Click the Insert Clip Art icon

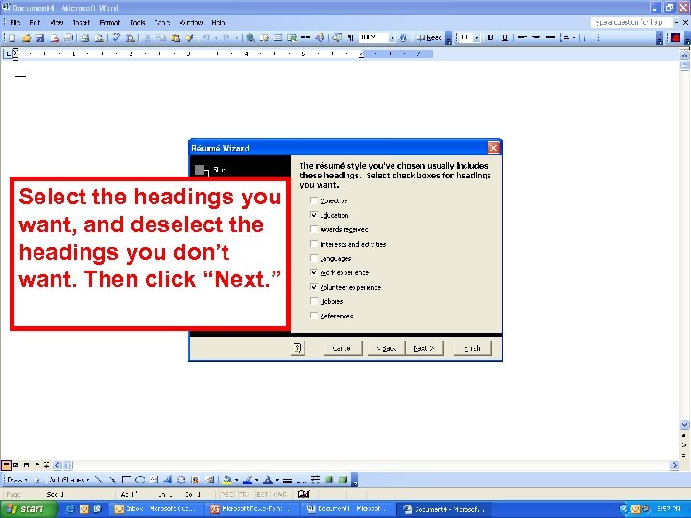[195, 480]
